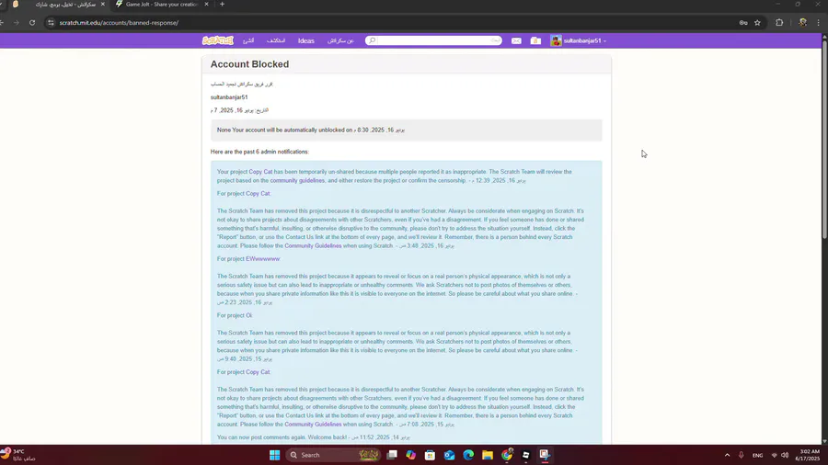Open a new browser tab
Screen dimensions: 828x465
pyautogui.click(x=223, y=5)
